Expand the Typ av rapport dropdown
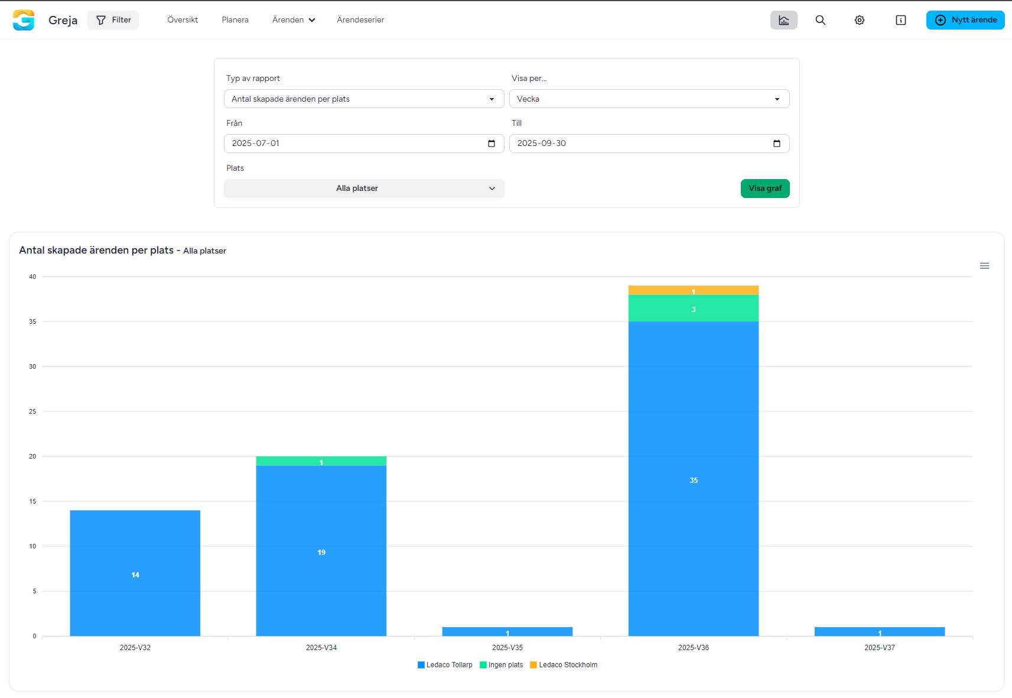The width and height of the screenshot is (1012, 698). pyautogui.click(x=363, y=99)
